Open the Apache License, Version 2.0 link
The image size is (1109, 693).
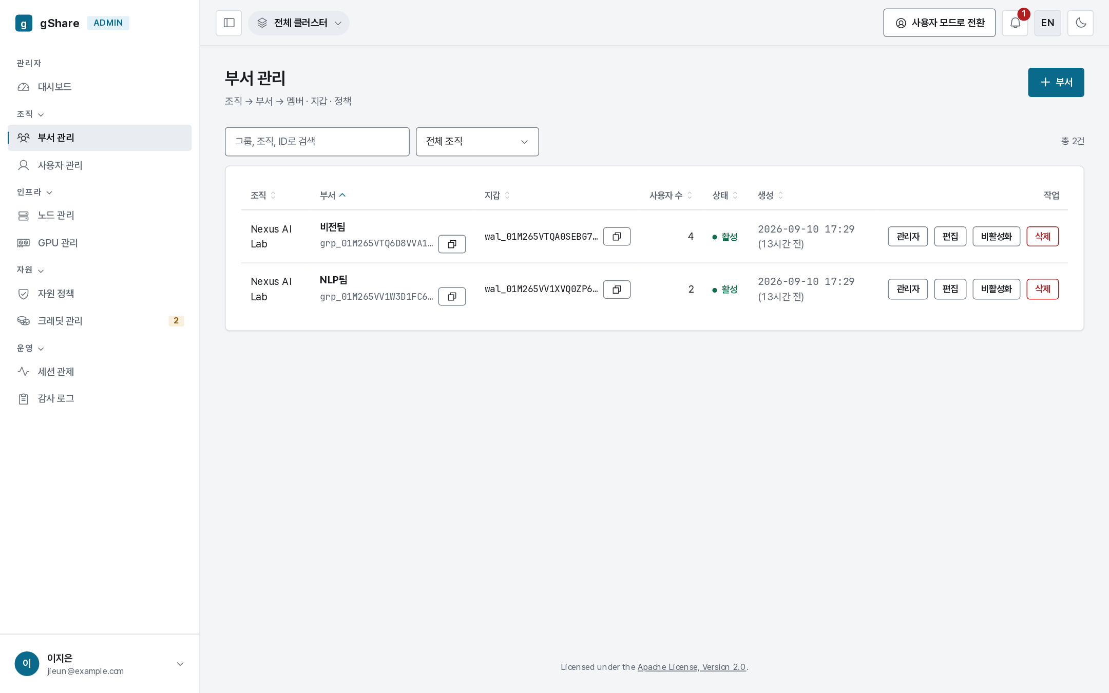click(x=691, y=667)
